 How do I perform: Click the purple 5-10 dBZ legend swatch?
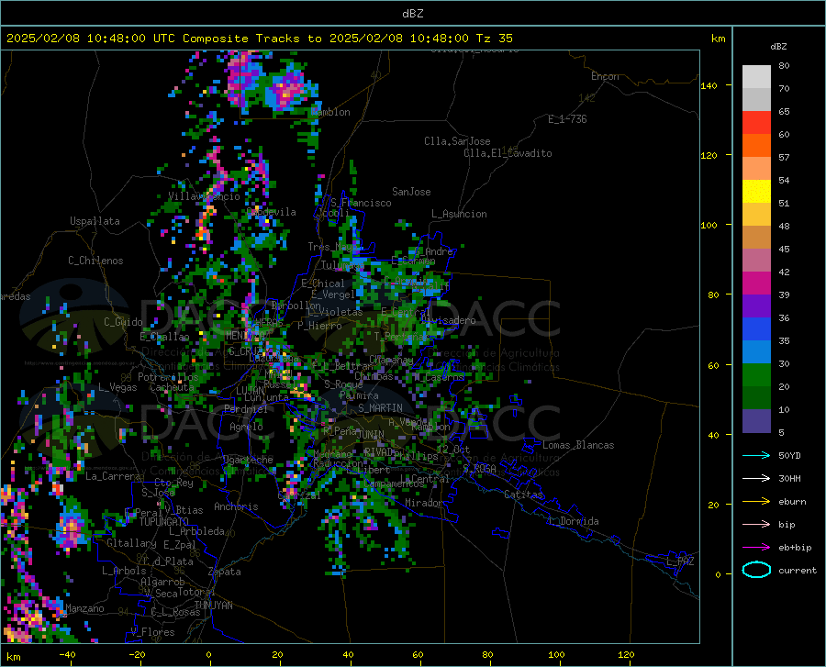coord(756,420)
